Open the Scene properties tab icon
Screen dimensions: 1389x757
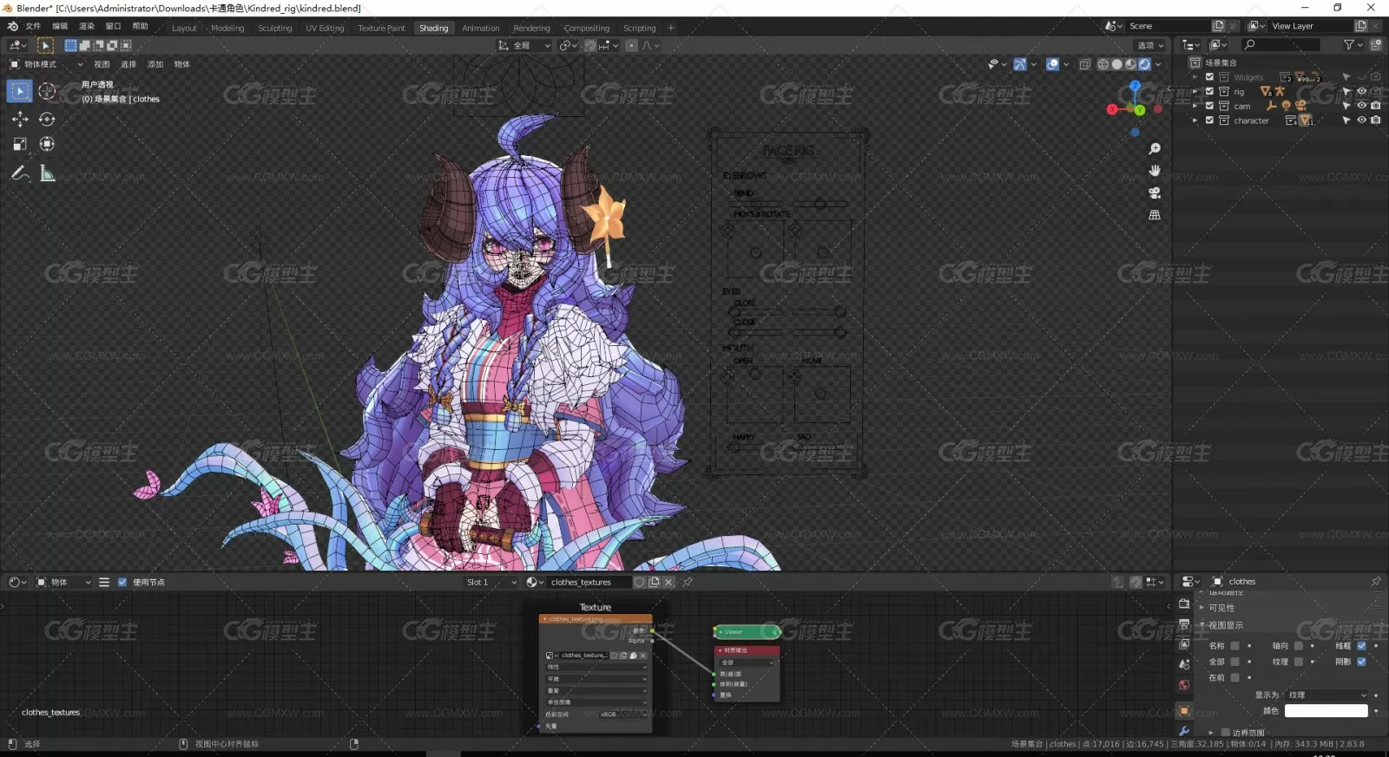tap(1184, 664)
